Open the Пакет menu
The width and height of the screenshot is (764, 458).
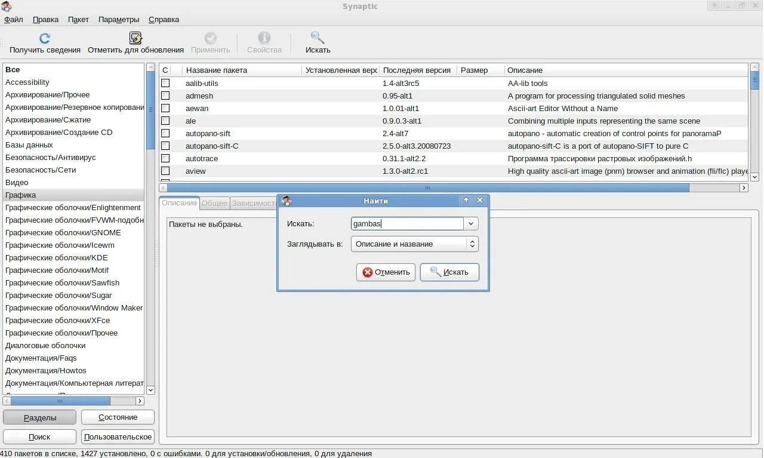tap(78, 19)
